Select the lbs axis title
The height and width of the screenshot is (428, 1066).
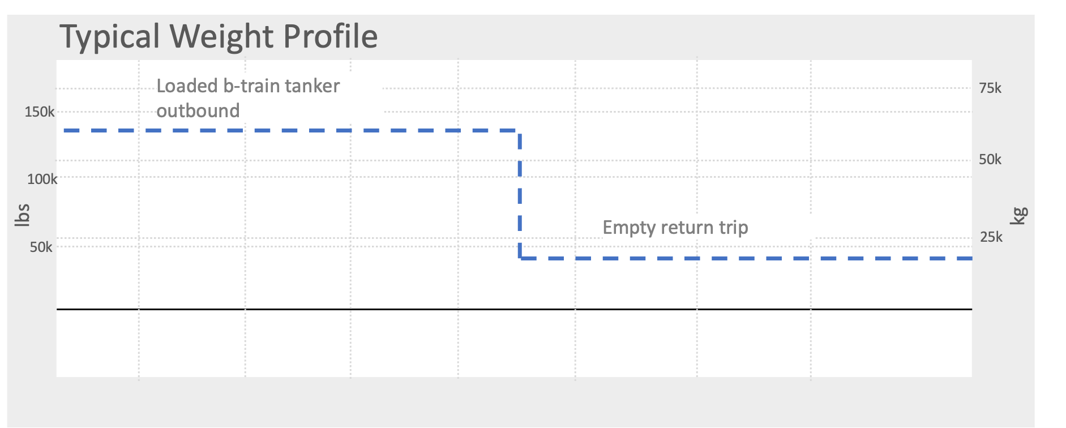[x=22, y=215]
